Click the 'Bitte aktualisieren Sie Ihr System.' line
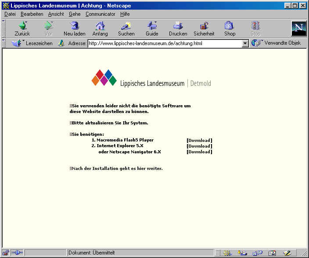309x258 pixels. pyautogui.click(x=109, y=123)
